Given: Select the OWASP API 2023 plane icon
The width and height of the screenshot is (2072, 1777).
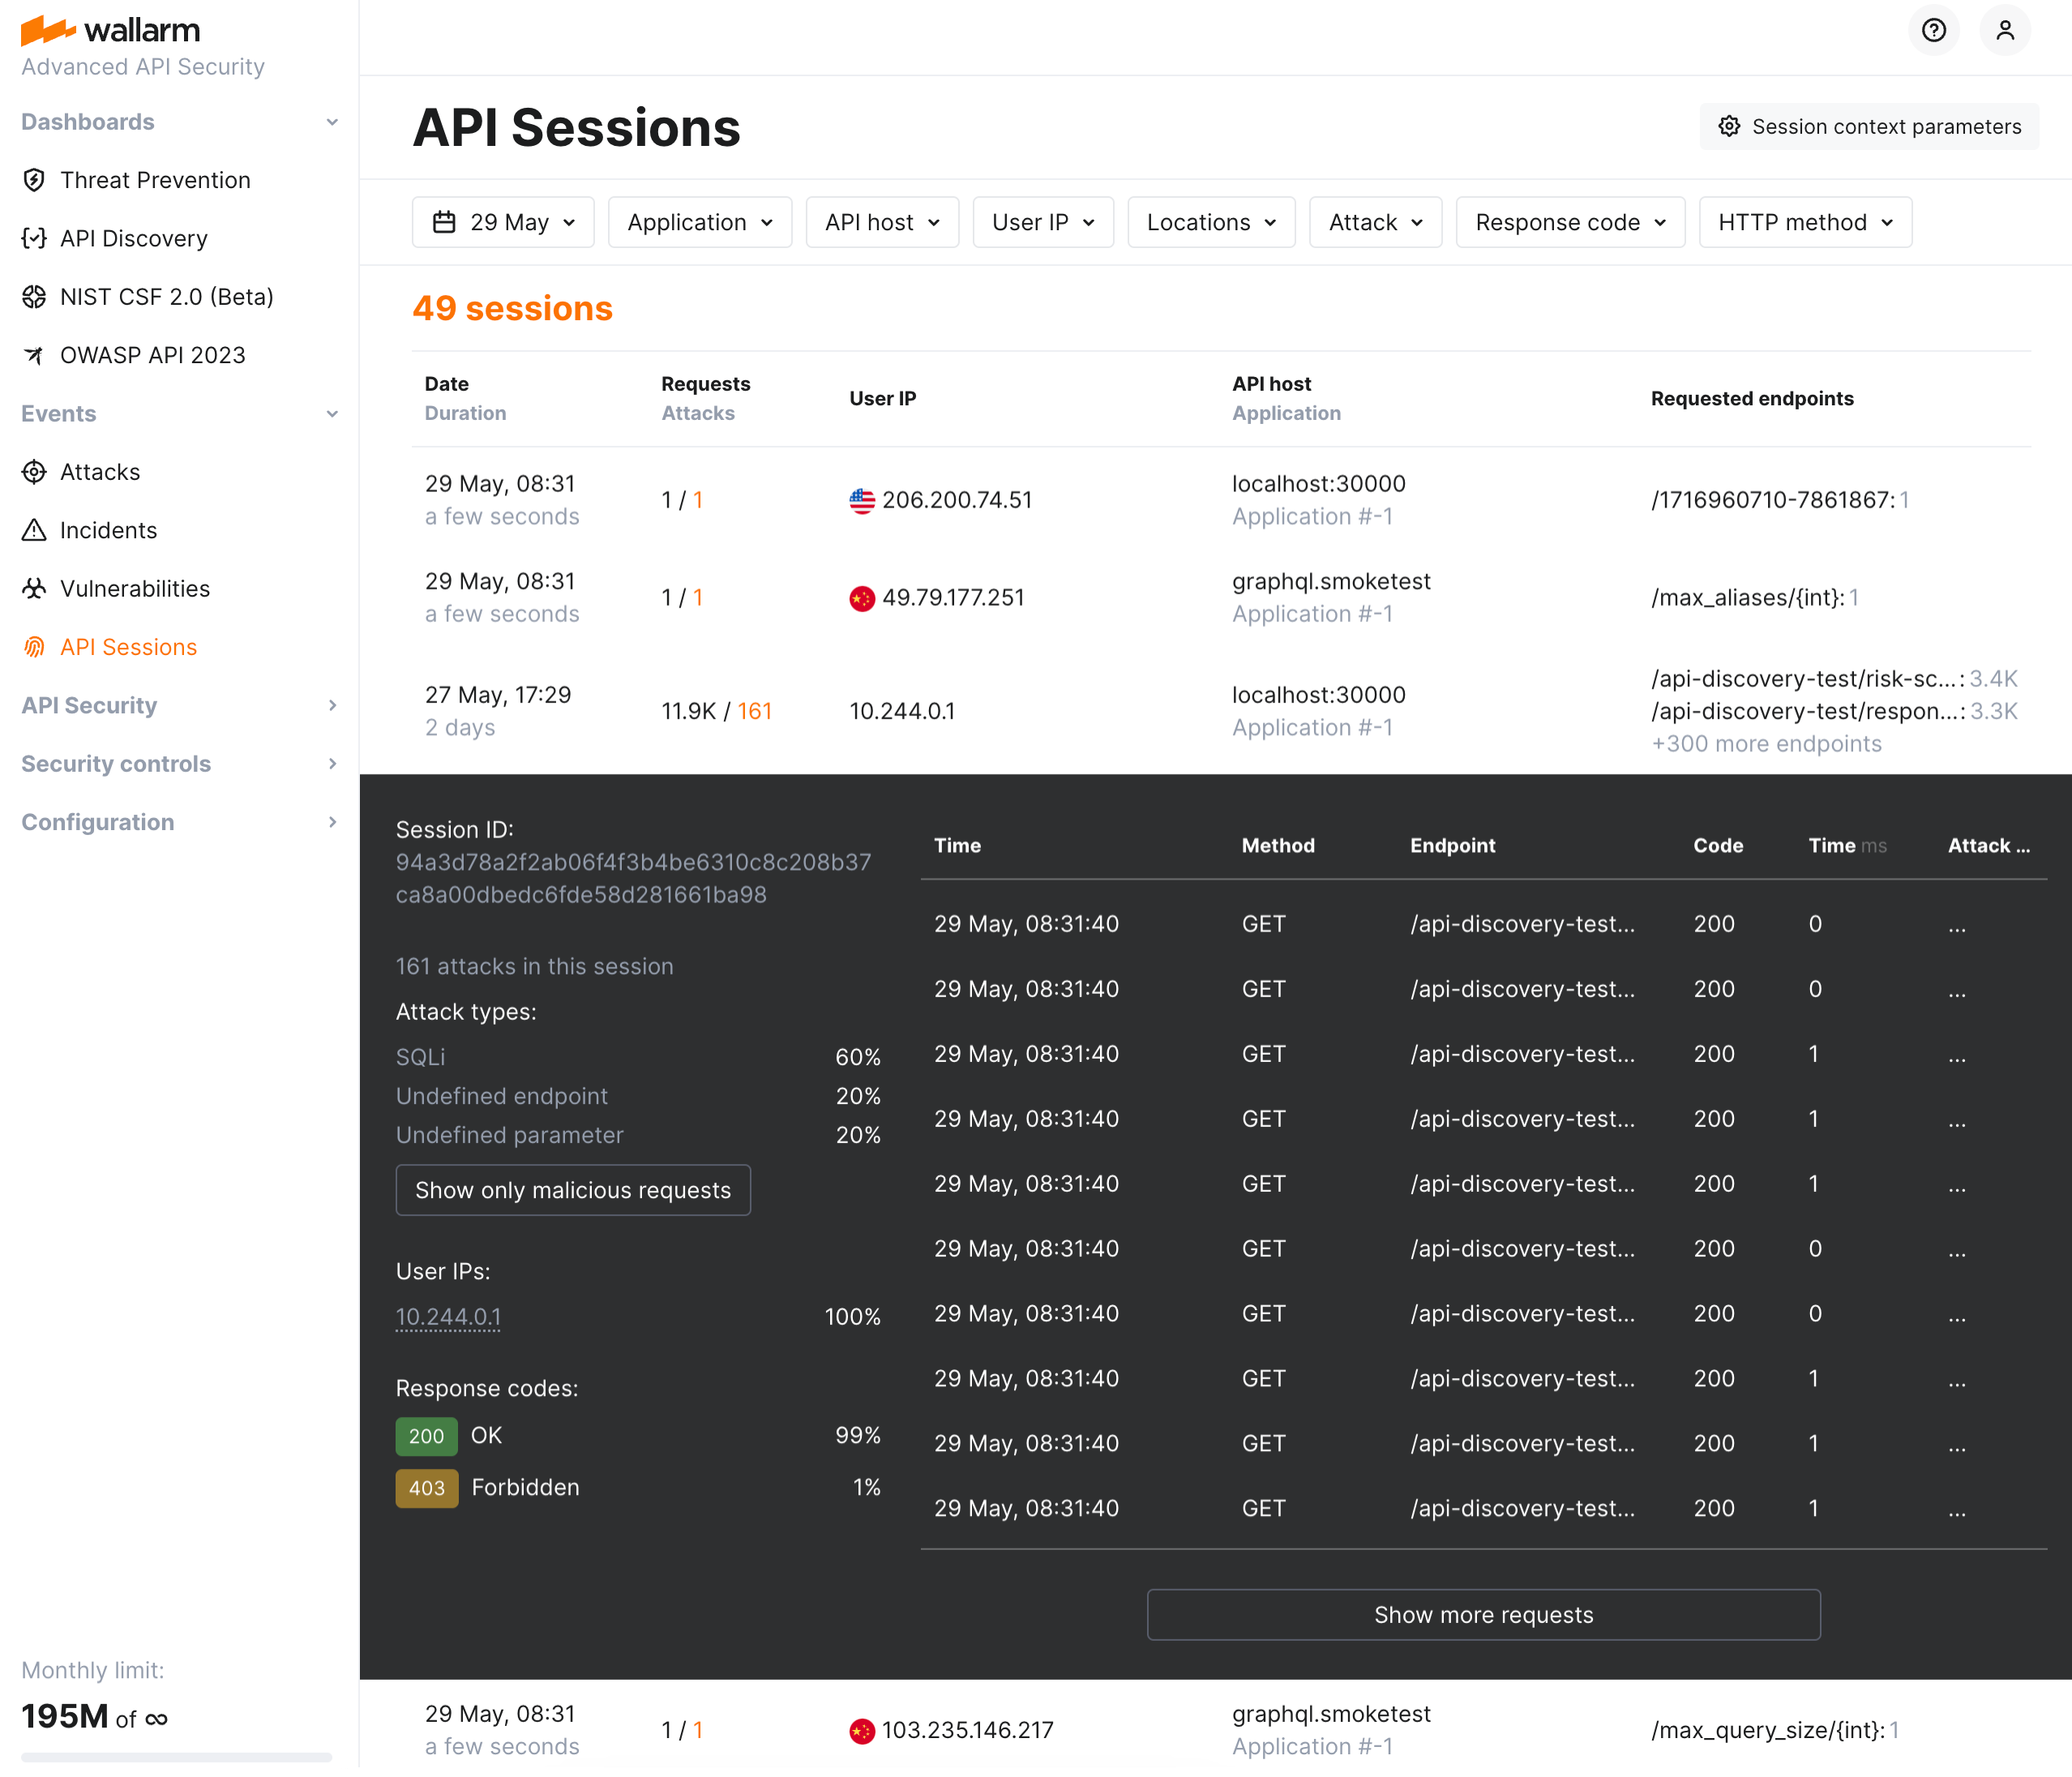Looking at the screenshot, I should (x=35, y=354).
